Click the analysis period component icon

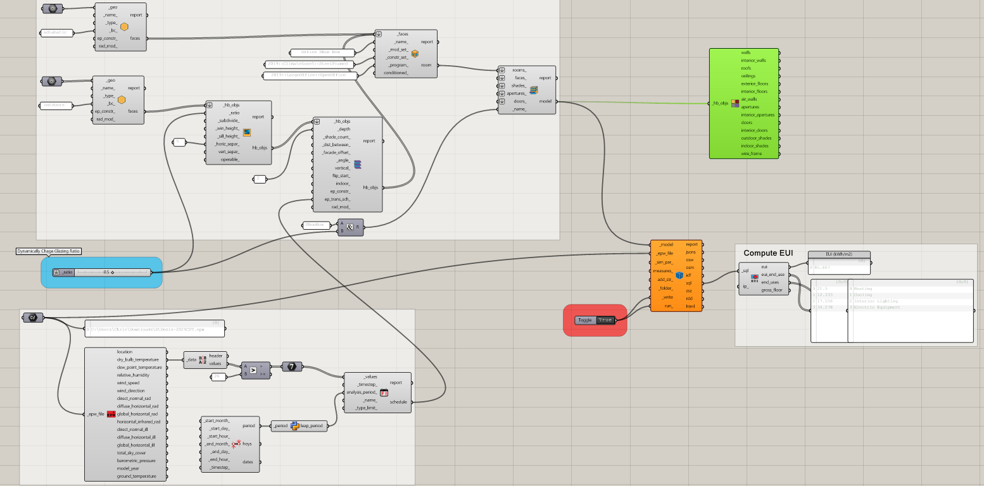[236, 444]
